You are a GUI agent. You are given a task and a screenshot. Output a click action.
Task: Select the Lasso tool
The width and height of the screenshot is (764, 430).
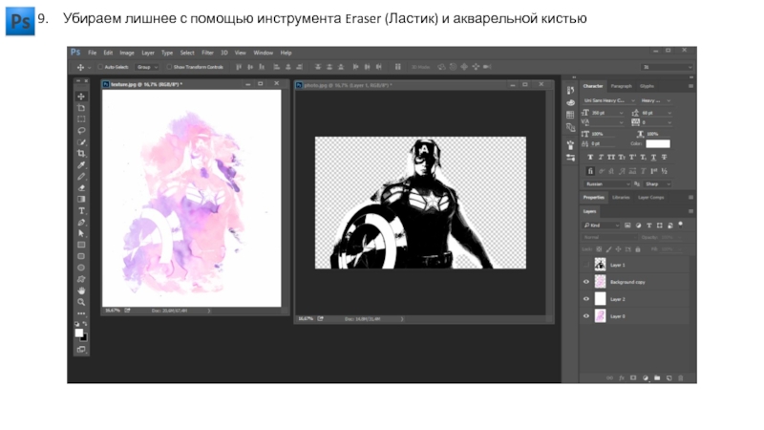[x=81, y=131]
